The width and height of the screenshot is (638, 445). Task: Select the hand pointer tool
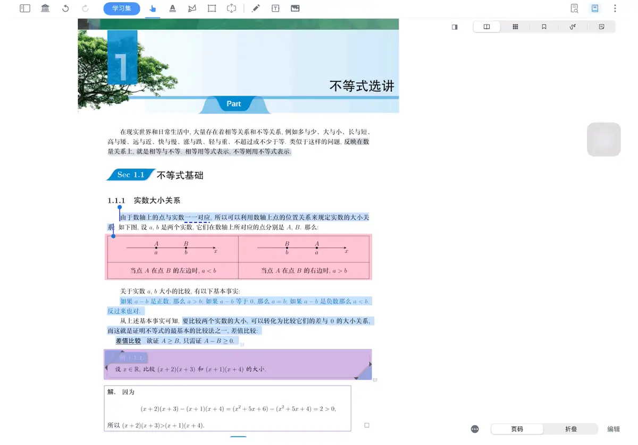coord(153,8)
